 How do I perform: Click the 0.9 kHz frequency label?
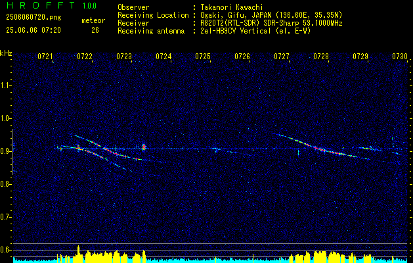(5, 151)
